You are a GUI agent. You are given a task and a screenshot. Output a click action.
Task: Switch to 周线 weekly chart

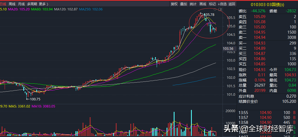click(x=12, y=4)
